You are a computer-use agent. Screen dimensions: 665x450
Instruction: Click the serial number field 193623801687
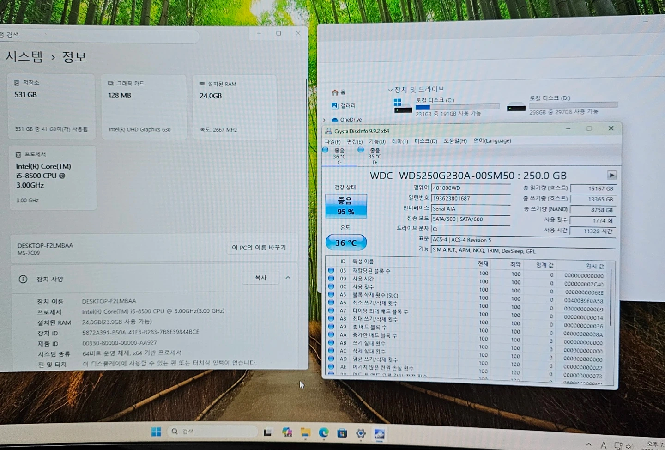471,198
